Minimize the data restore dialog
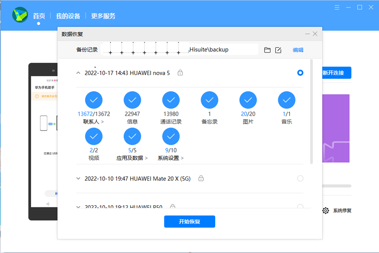 [x=307, y=34]
